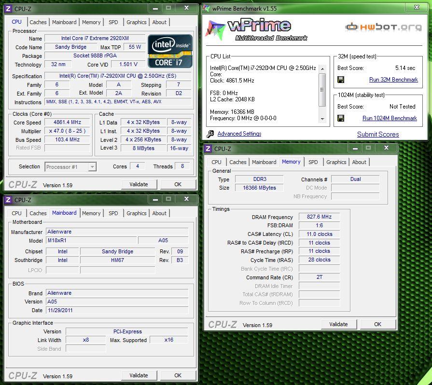This screenshot has width=432, height=385.
Task: Click the DRAM Frequency value "827.6 MHz"
Action: 320,217
